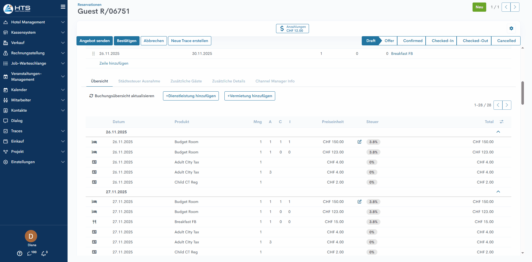Screen dimensions: 532x262
Task: Click the Buchungsübersicht aktualisieren refresh icon
Action: point(91,96)
